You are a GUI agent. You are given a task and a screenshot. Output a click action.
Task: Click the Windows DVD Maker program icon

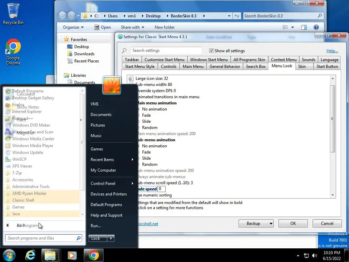point(8,125)
